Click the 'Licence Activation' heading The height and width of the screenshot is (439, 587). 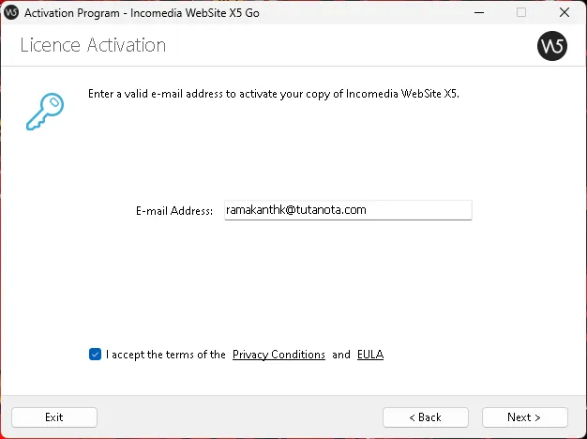click(x=93, y=46)
